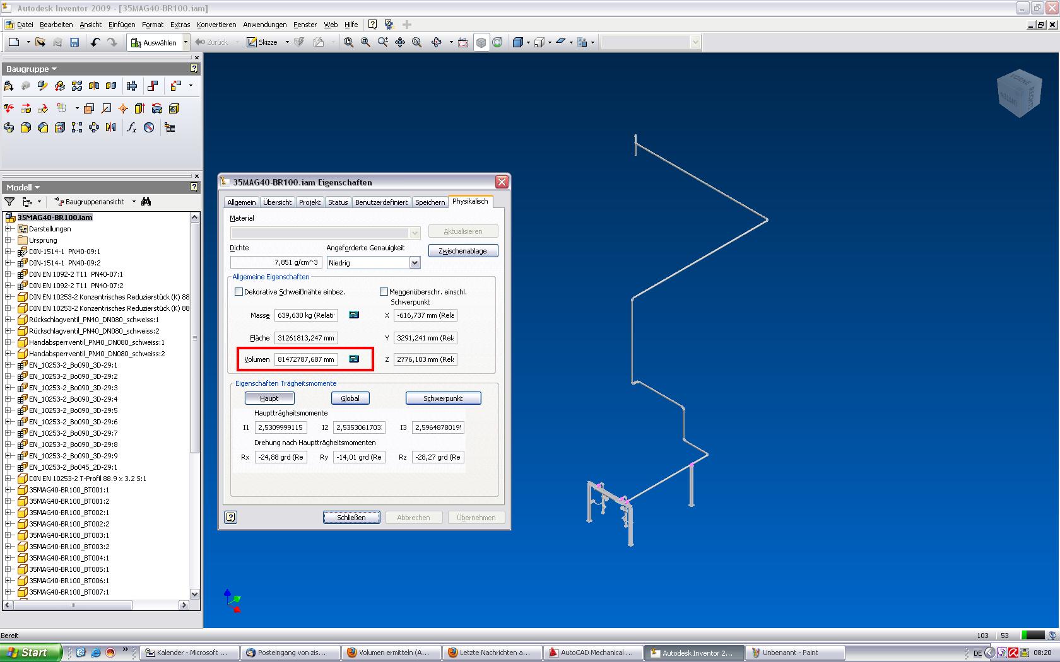Click the taskbar clock showing 08:20
Screen dimensions: 1060x662
(1042, 653)
